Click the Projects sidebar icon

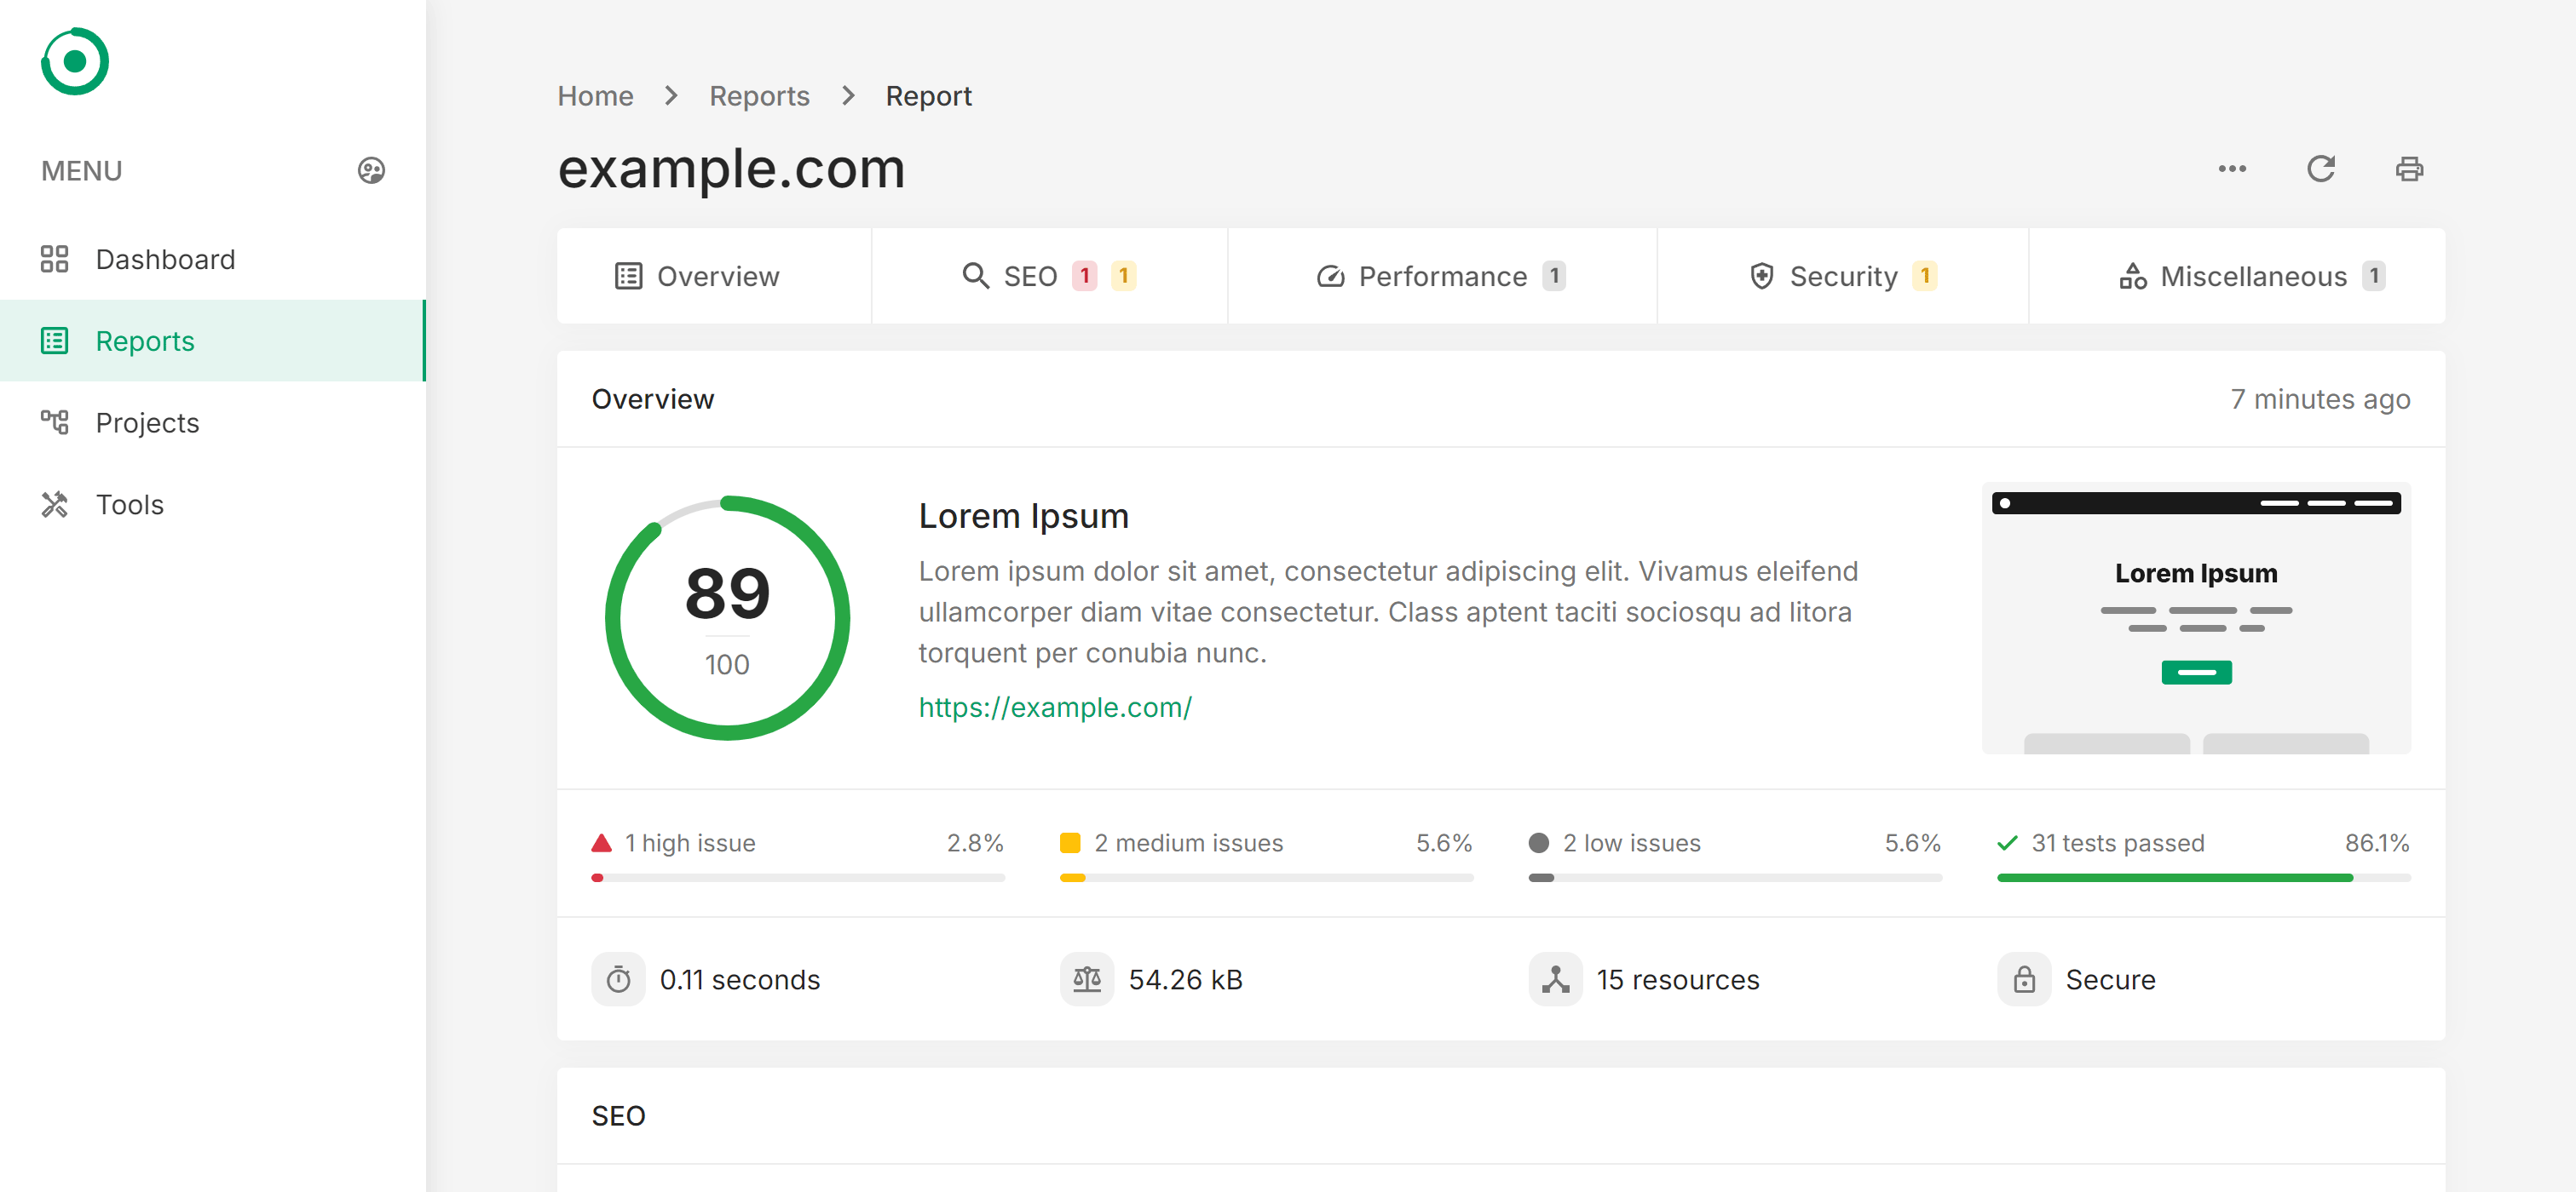tap(56, 422)
